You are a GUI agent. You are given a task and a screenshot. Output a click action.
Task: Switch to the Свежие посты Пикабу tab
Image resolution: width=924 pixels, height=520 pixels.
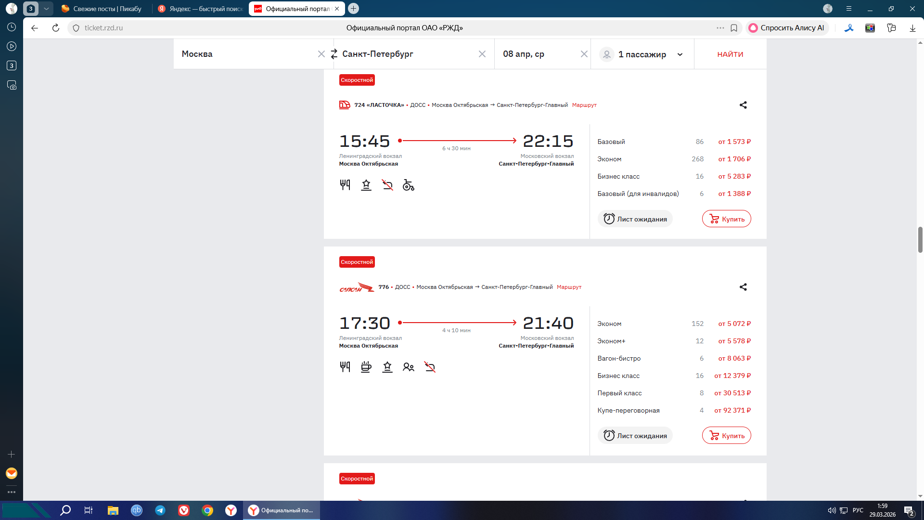102,9
